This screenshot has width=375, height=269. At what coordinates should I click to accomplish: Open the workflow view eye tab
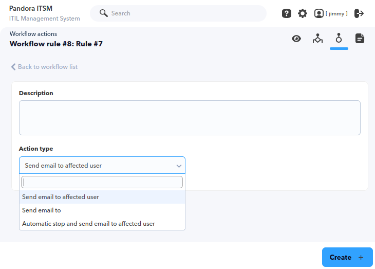pyautogui.click(x=296, y=39)
